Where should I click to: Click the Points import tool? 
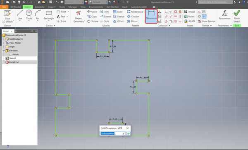tap(189, 17)
